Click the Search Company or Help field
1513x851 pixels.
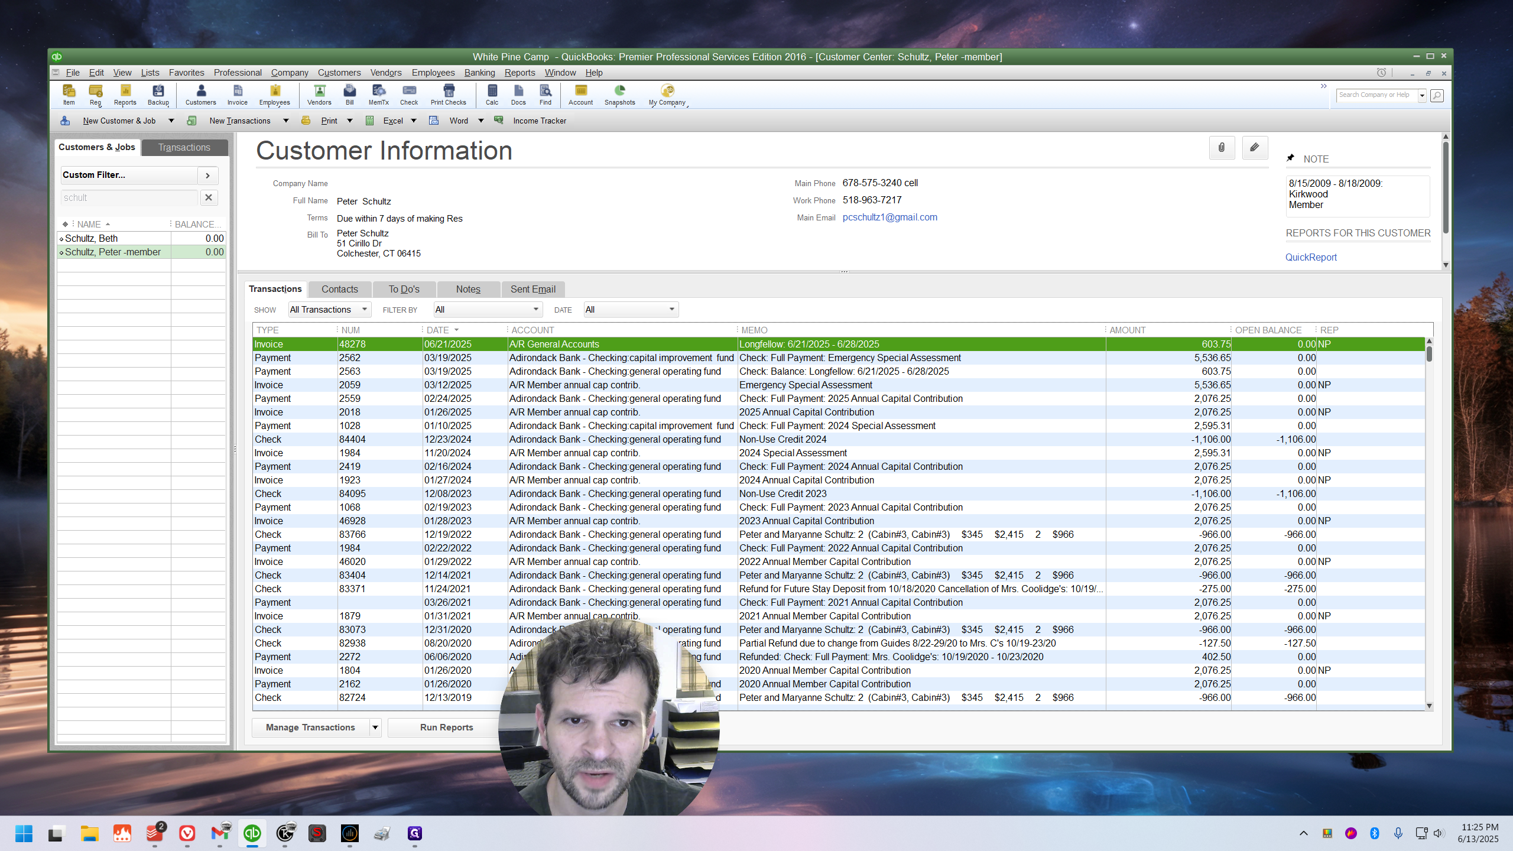(x=1376, y=95)
